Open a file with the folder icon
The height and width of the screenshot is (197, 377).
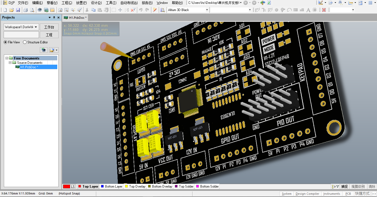(12, 10)
